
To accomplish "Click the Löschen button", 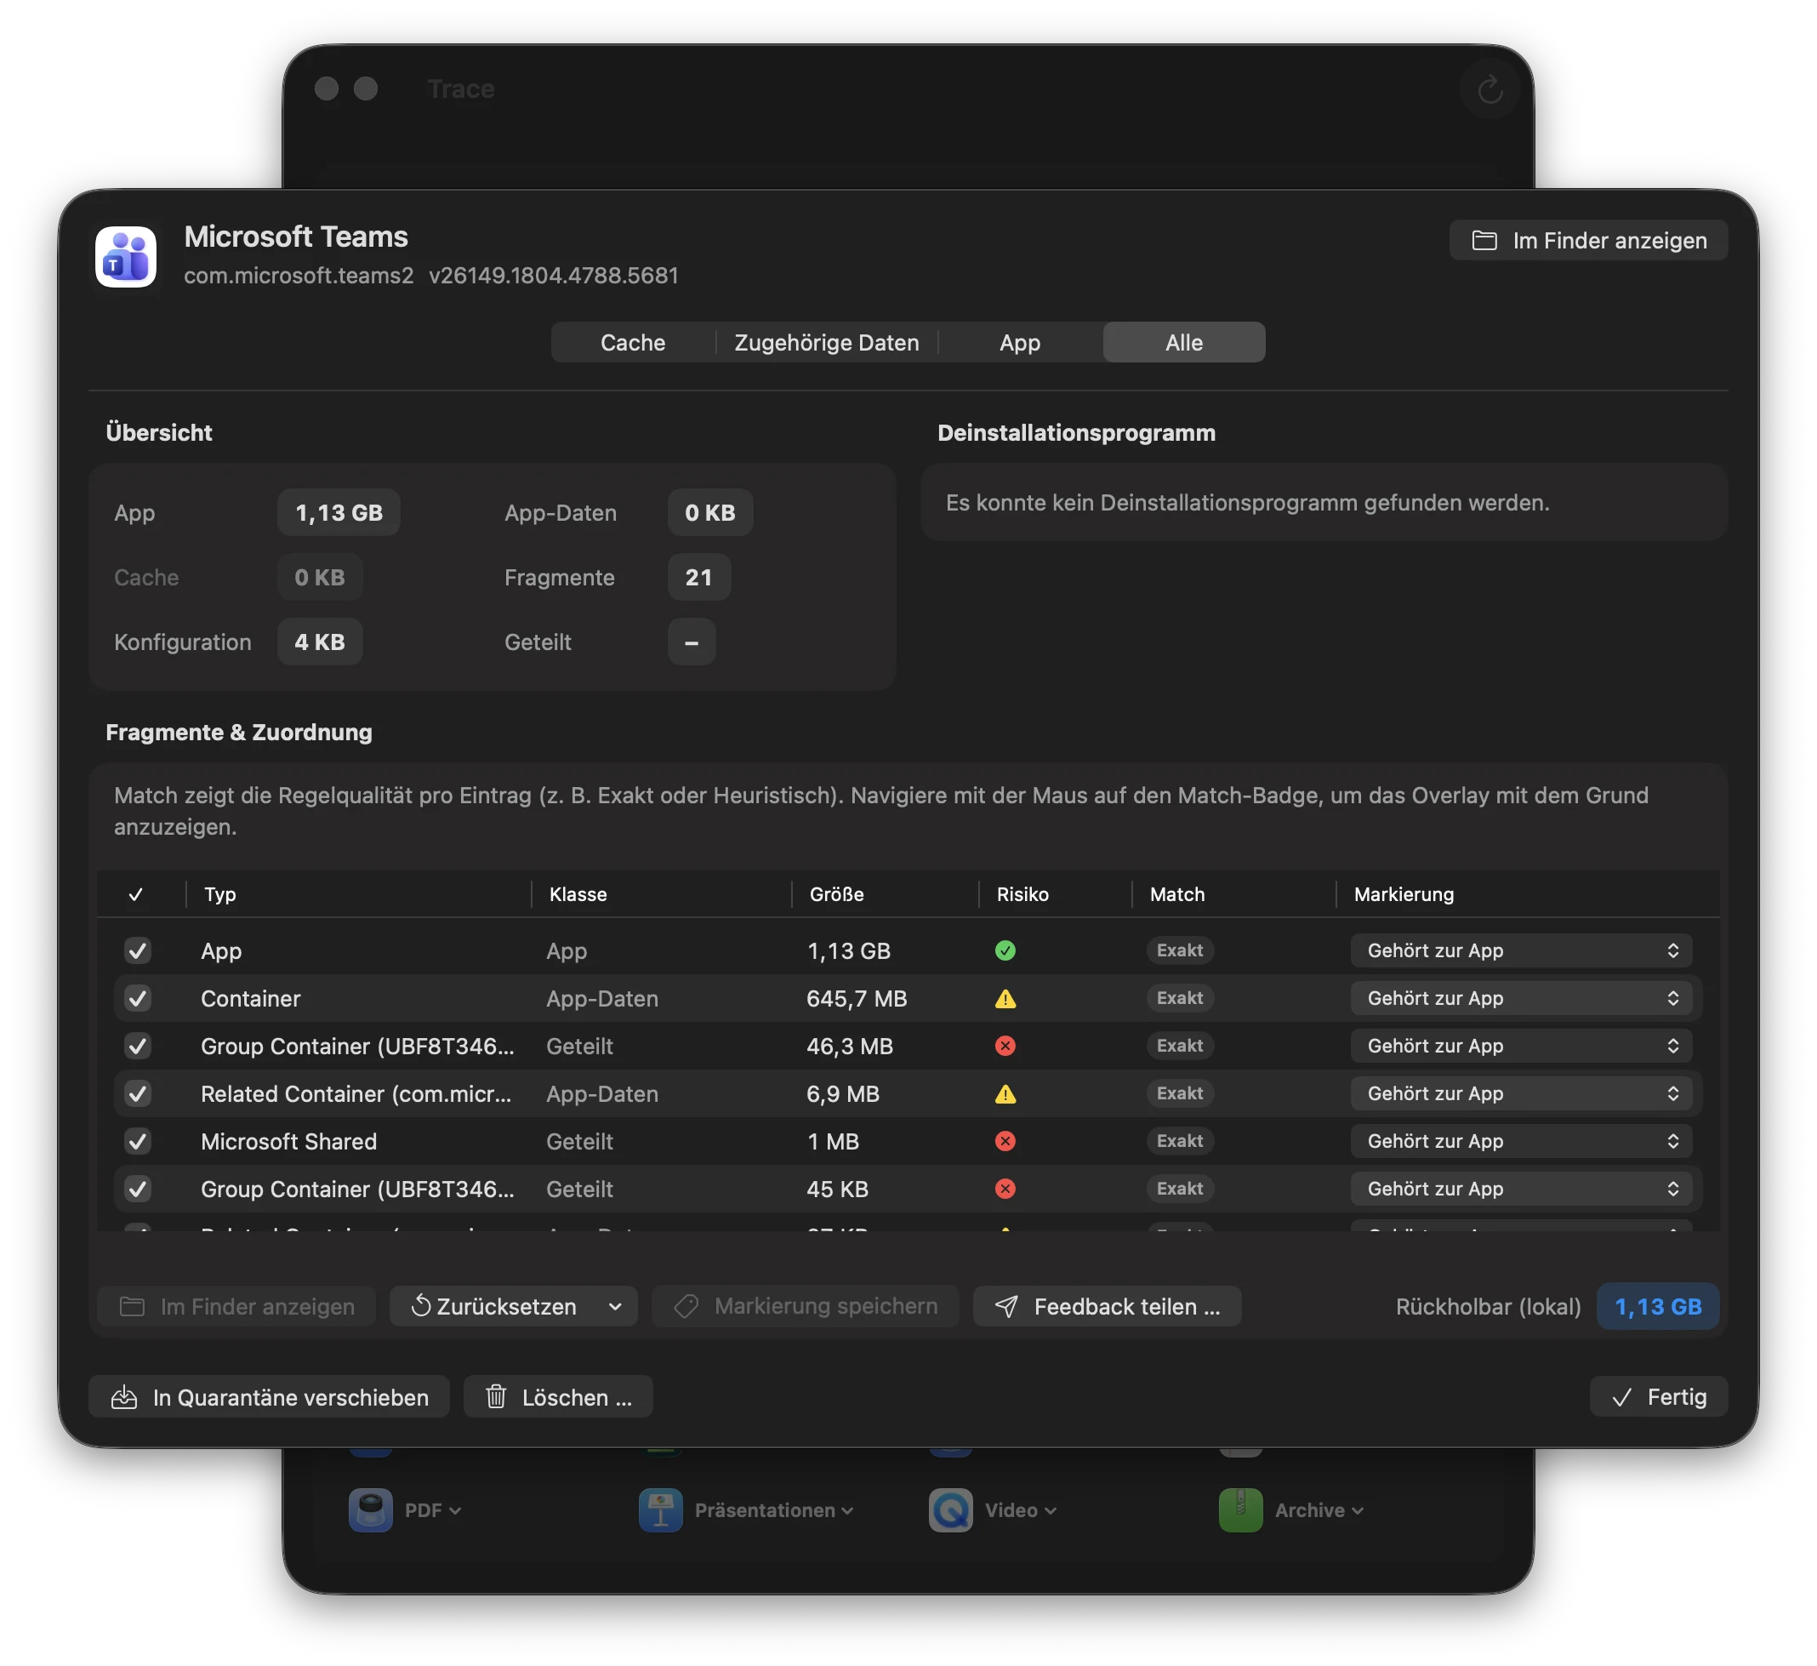I will pyautogui.click(x=559, y=1396).
